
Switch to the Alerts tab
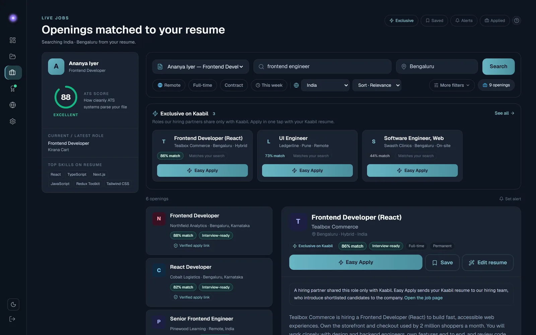pyautogui.click(x=464, y=20)
